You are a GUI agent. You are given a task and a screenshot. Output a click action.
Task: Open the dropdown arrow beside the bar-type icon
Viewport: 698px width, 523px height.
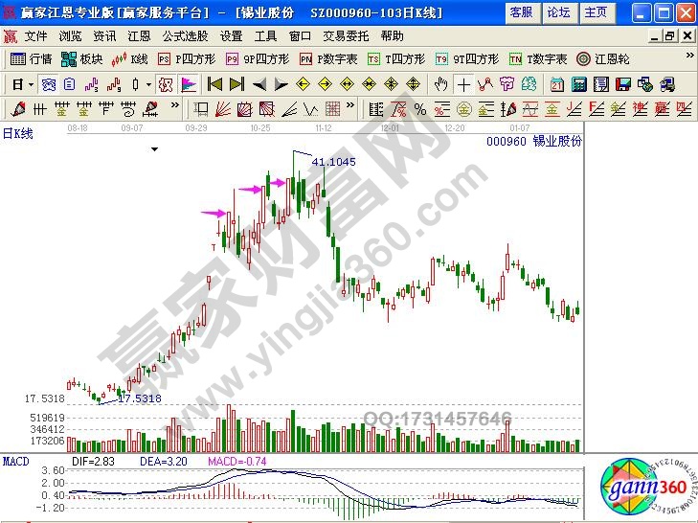148,83
